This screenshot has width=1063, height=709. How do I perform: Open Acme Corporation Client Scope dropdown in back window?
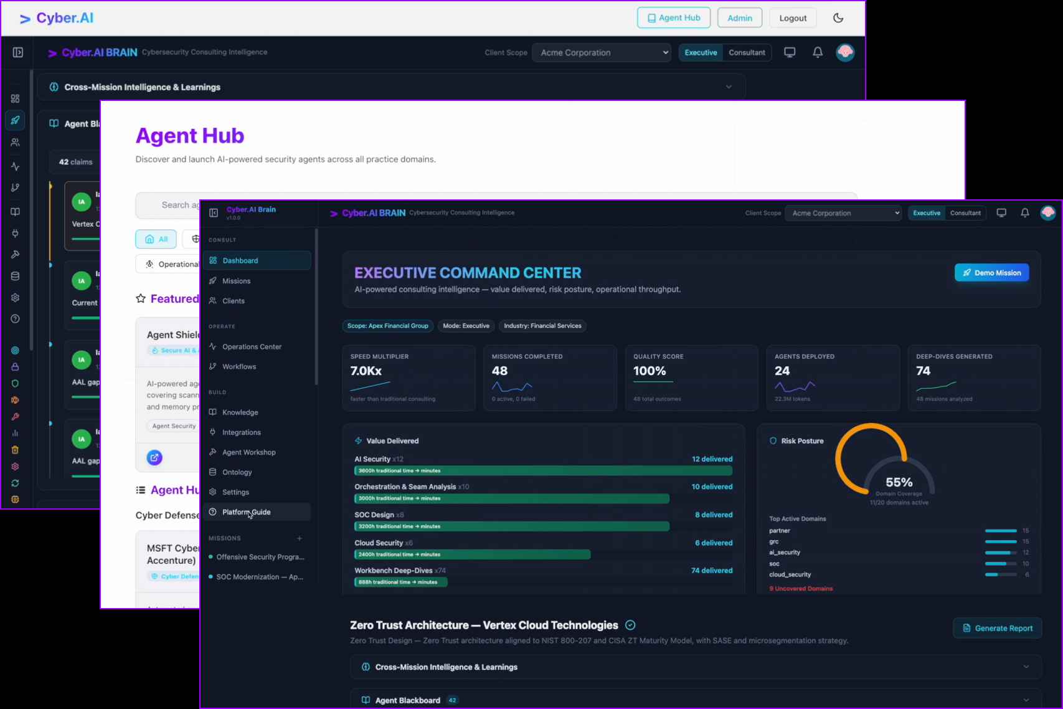click(602, 53)
